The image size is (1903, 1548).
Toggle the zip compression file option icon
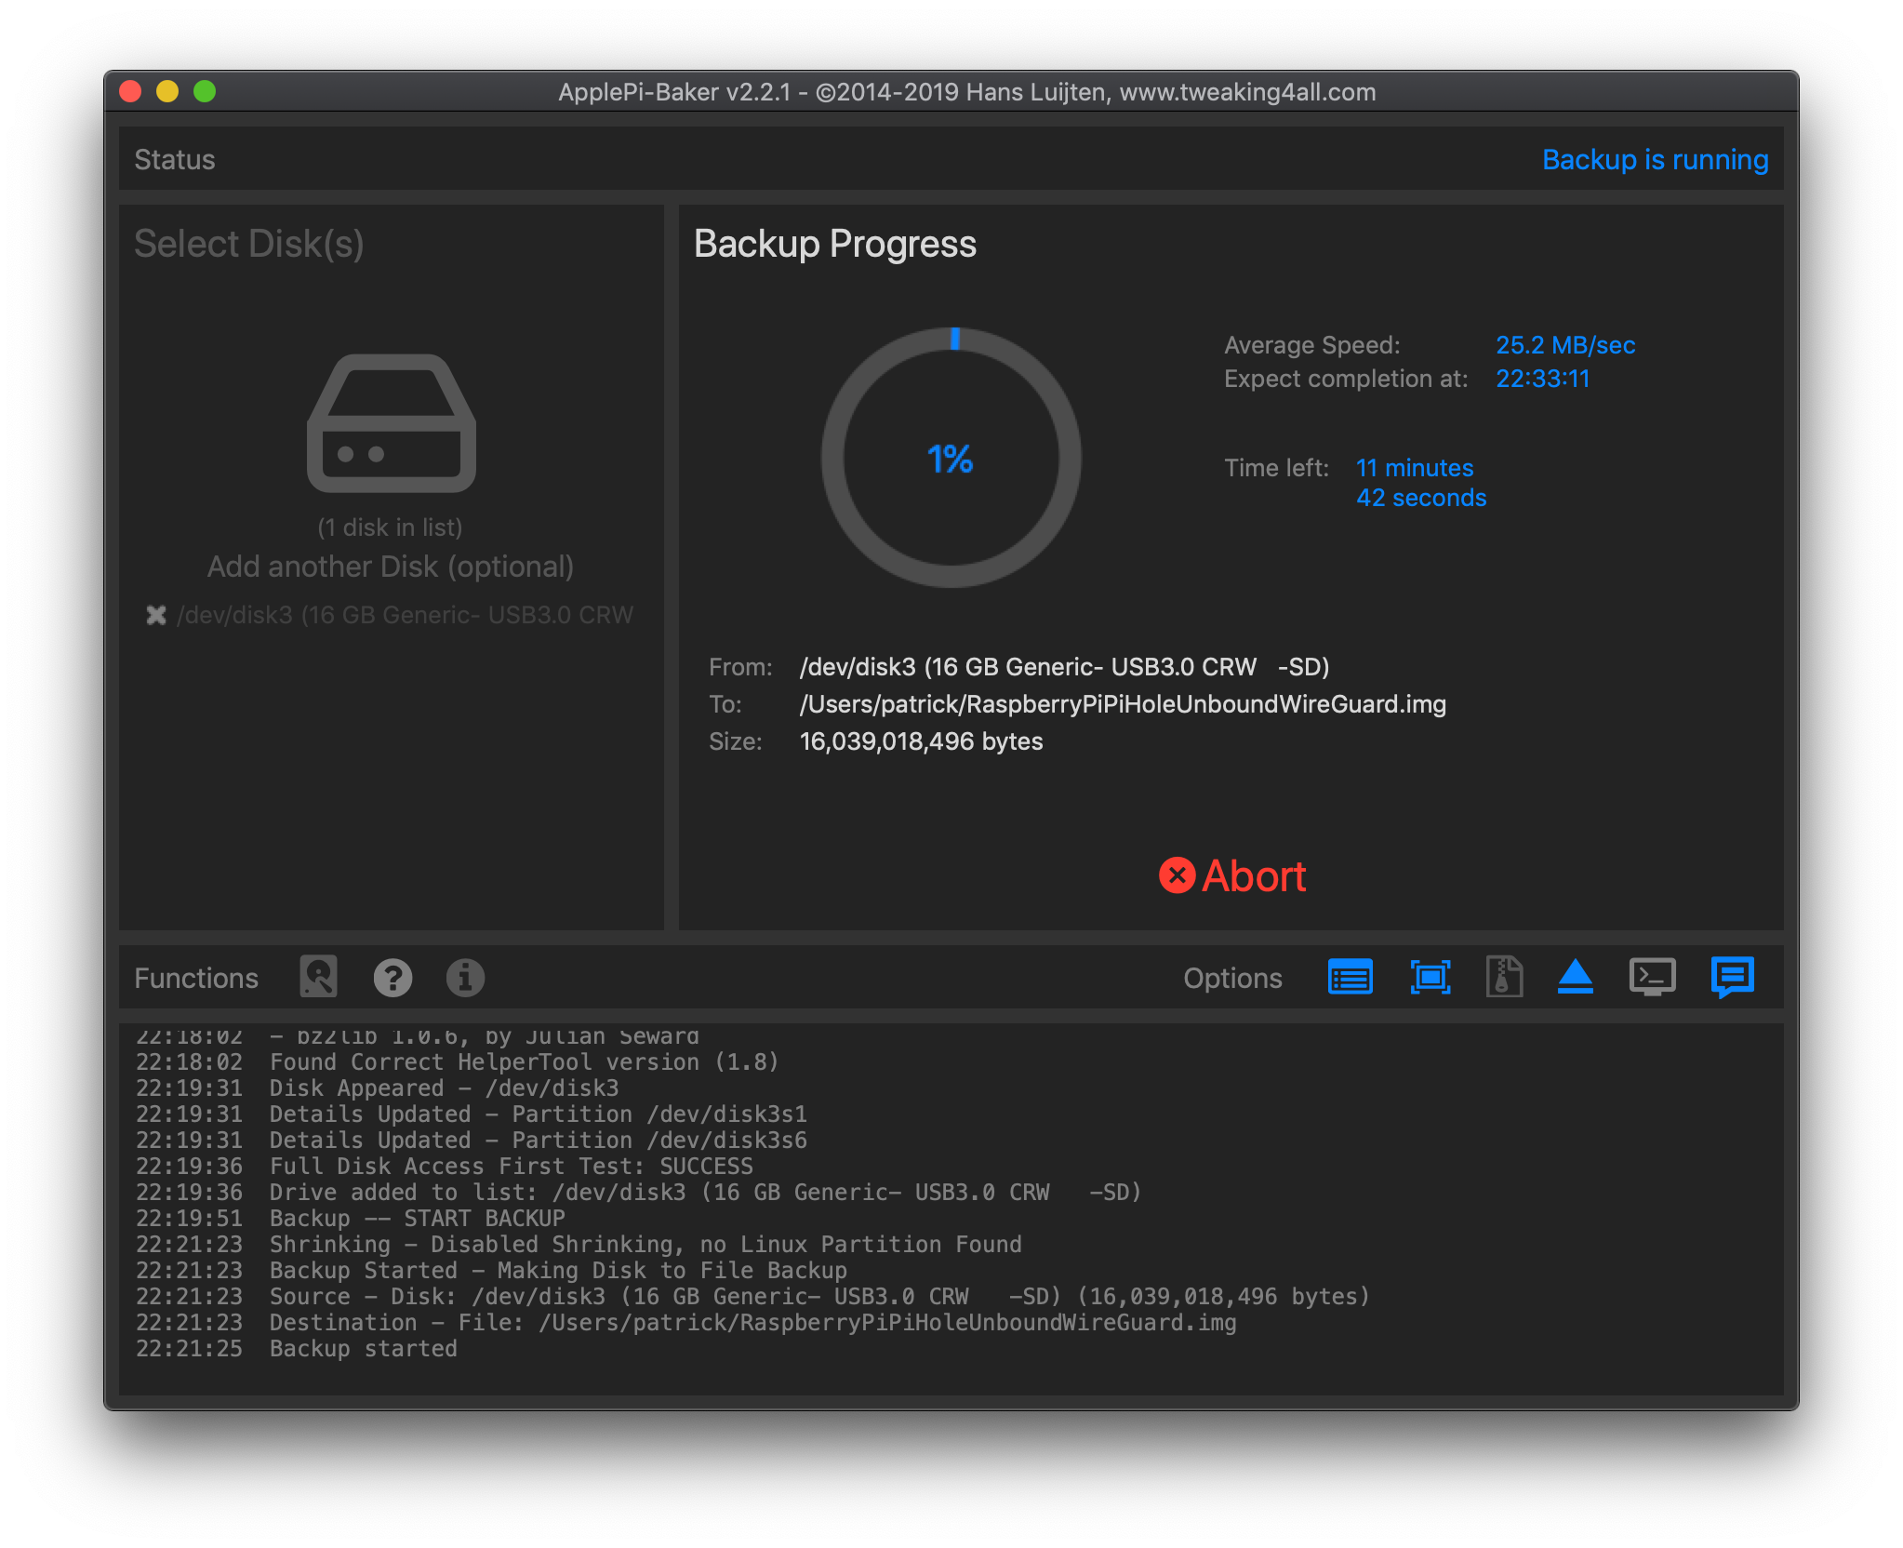[1503, 977]
